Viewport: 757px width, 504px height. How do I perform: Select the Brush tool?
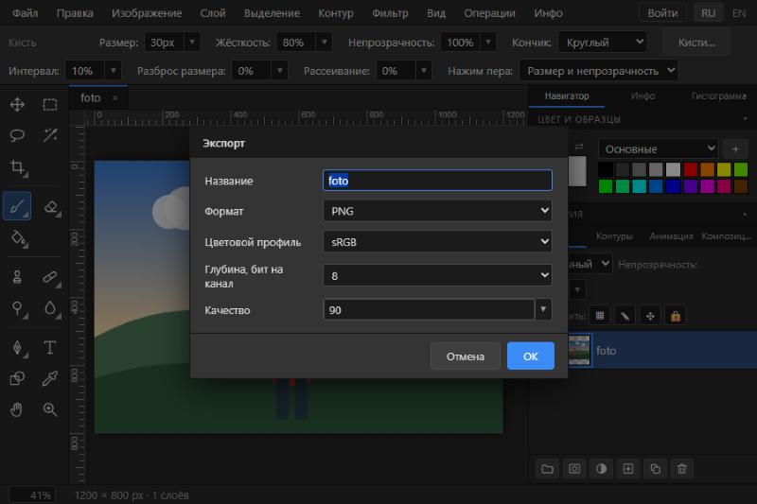(17, 206)
